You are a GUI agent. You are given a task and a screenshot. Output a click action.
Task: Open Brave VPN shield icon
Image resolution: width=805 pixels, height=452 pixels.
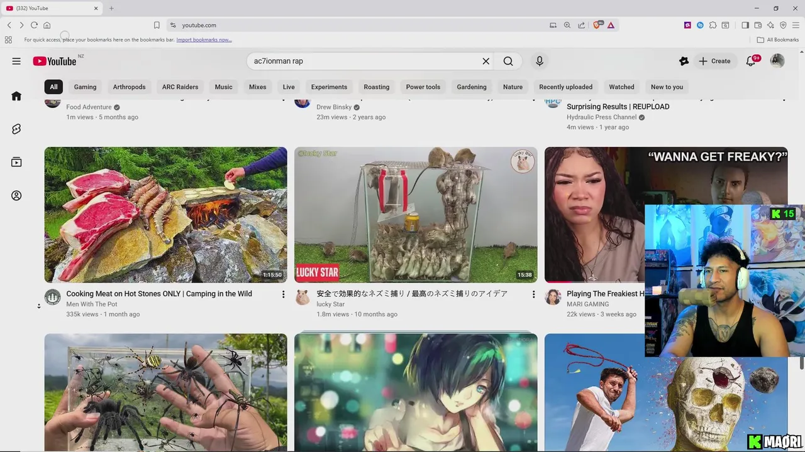pos(783,25)
